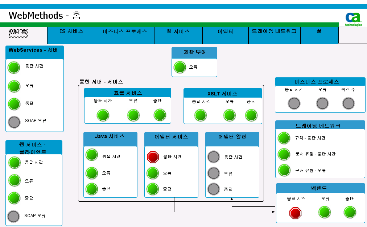This screenshot has width=367, height=227.
Task: Click the 권한 부여 오류 green indicator
Action: [x=180, y=67]
